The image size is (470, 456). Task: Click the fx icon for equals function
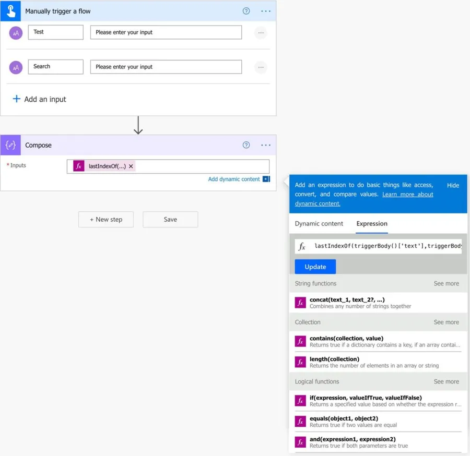click(300, 422)
